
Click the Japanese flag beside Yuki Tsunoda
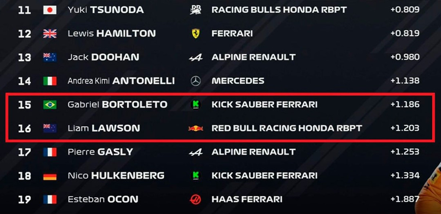coord(50,10)
